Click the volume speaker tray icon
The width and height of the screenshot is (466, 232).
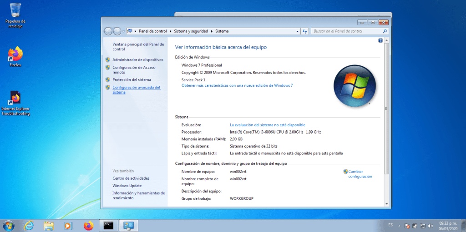pos(431,226)
